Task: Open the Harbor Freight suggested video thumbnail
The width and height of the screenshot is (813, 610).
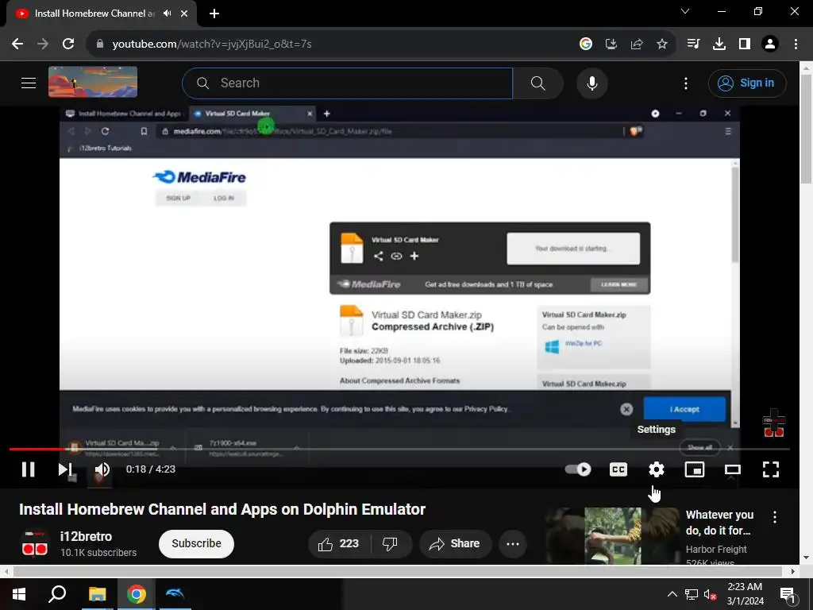Action: pyautogui.click(x=612, y=536)
